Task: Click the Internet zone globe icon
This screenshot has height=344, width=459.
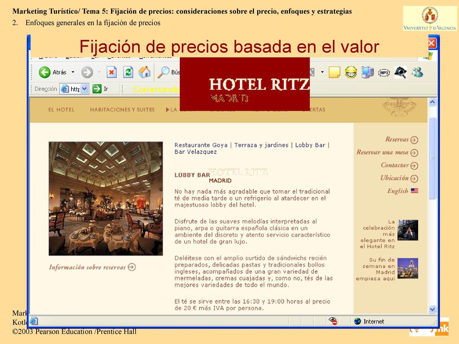Action: tap(357, 321)
